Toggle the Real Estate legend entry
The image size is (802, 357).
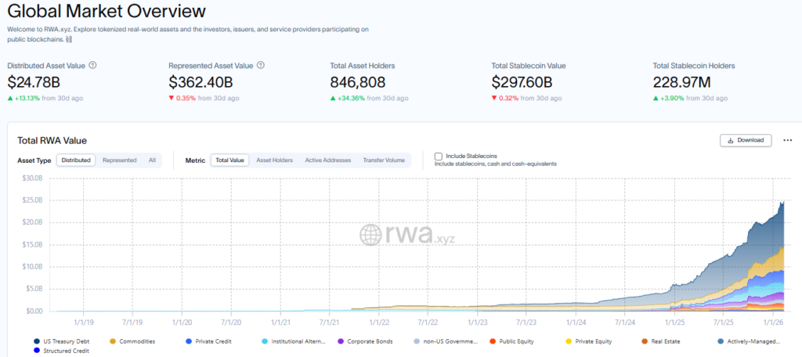tap(644, 341)
